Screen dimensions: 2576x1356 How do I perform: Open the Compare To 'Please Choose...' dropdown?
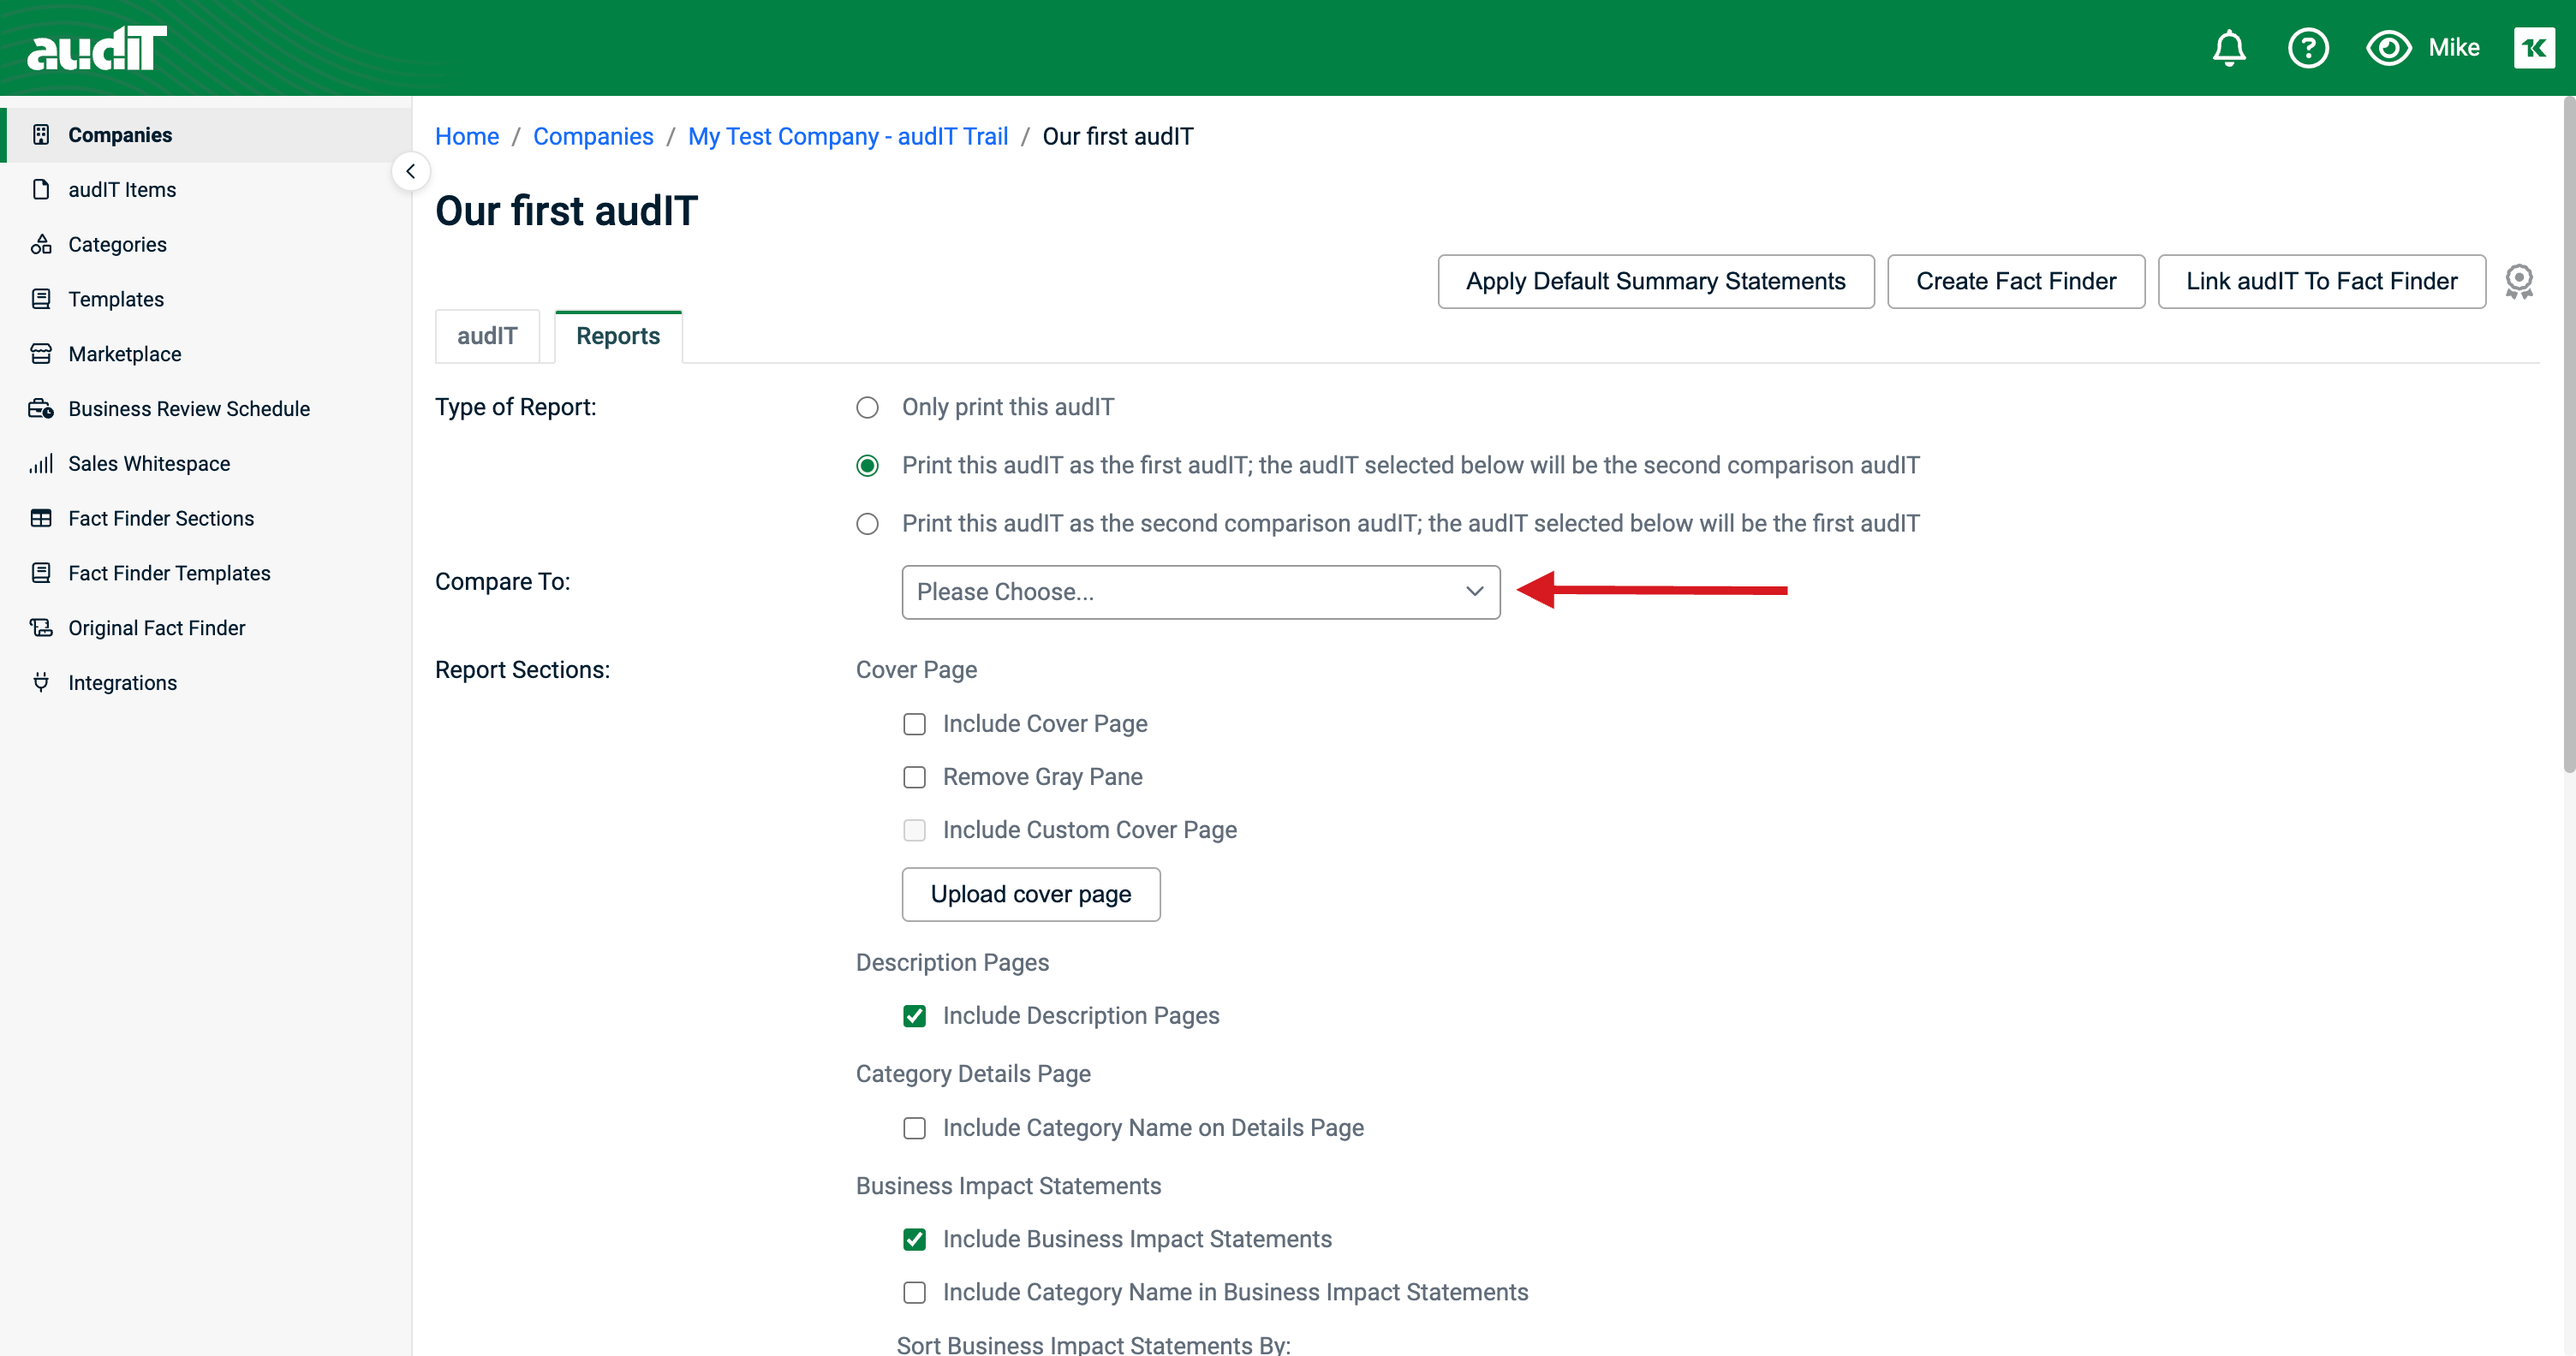[x=1200, y=592]
